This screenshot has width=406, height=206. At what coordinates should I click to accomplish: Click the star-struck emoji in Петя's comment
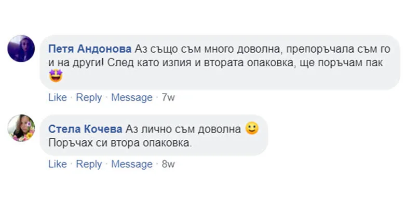pyautogui.click(x=56, y=76)
